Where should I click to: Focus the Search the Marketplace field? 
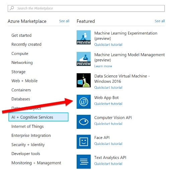pos(86,8)
